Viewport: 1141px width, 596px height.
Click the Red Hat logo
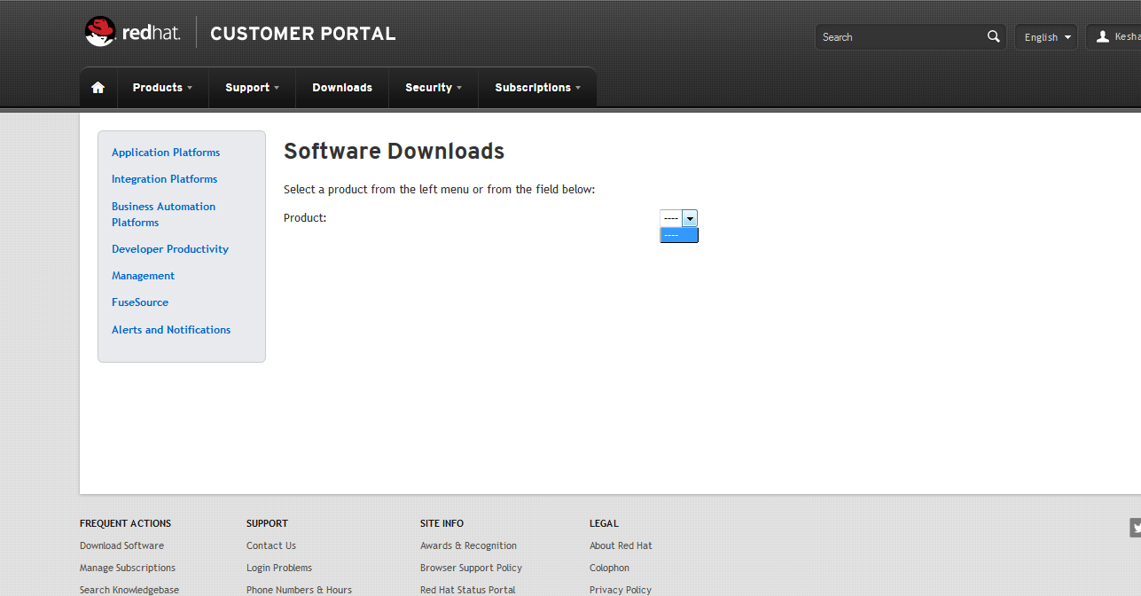(x=133, y=33)
